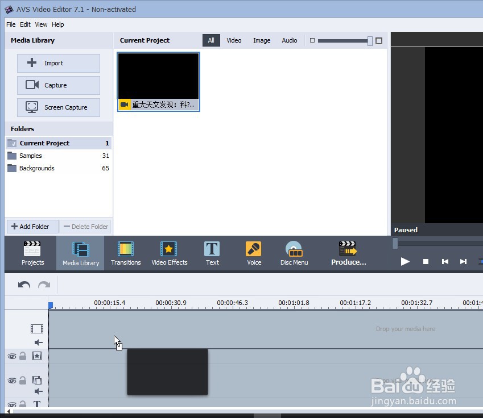Click the timeline horizontal scrollbar left arrow
Screen dimensions: 483x418
coord(9,411)
